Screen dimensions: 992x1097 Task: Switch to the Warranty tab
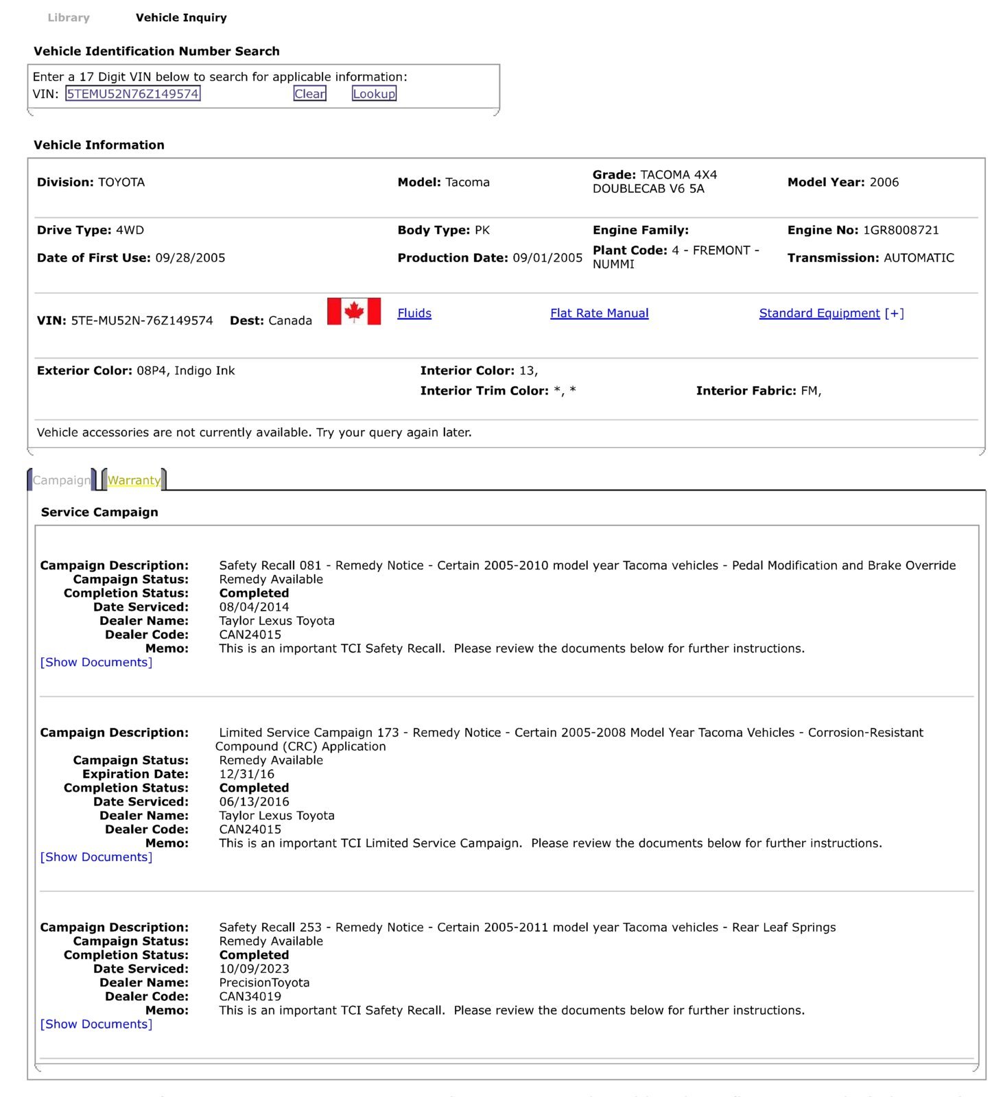point(134,480)
